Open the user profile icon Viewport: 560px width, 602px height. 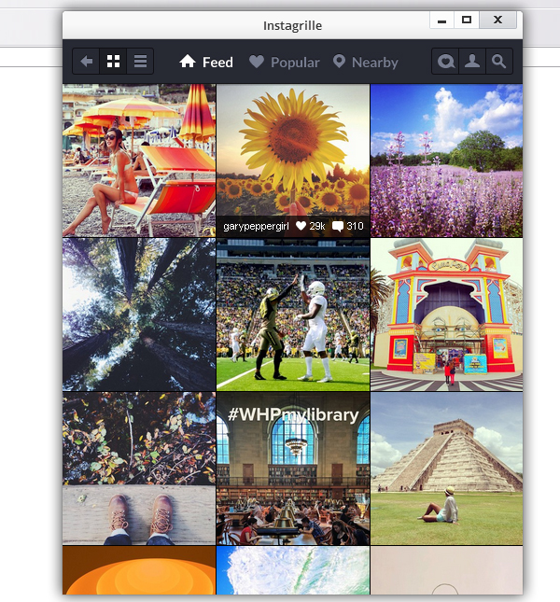click(472, 61)
